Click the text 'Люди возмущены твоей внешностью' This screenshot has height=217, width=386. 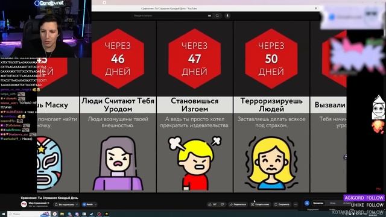[118, 122]
